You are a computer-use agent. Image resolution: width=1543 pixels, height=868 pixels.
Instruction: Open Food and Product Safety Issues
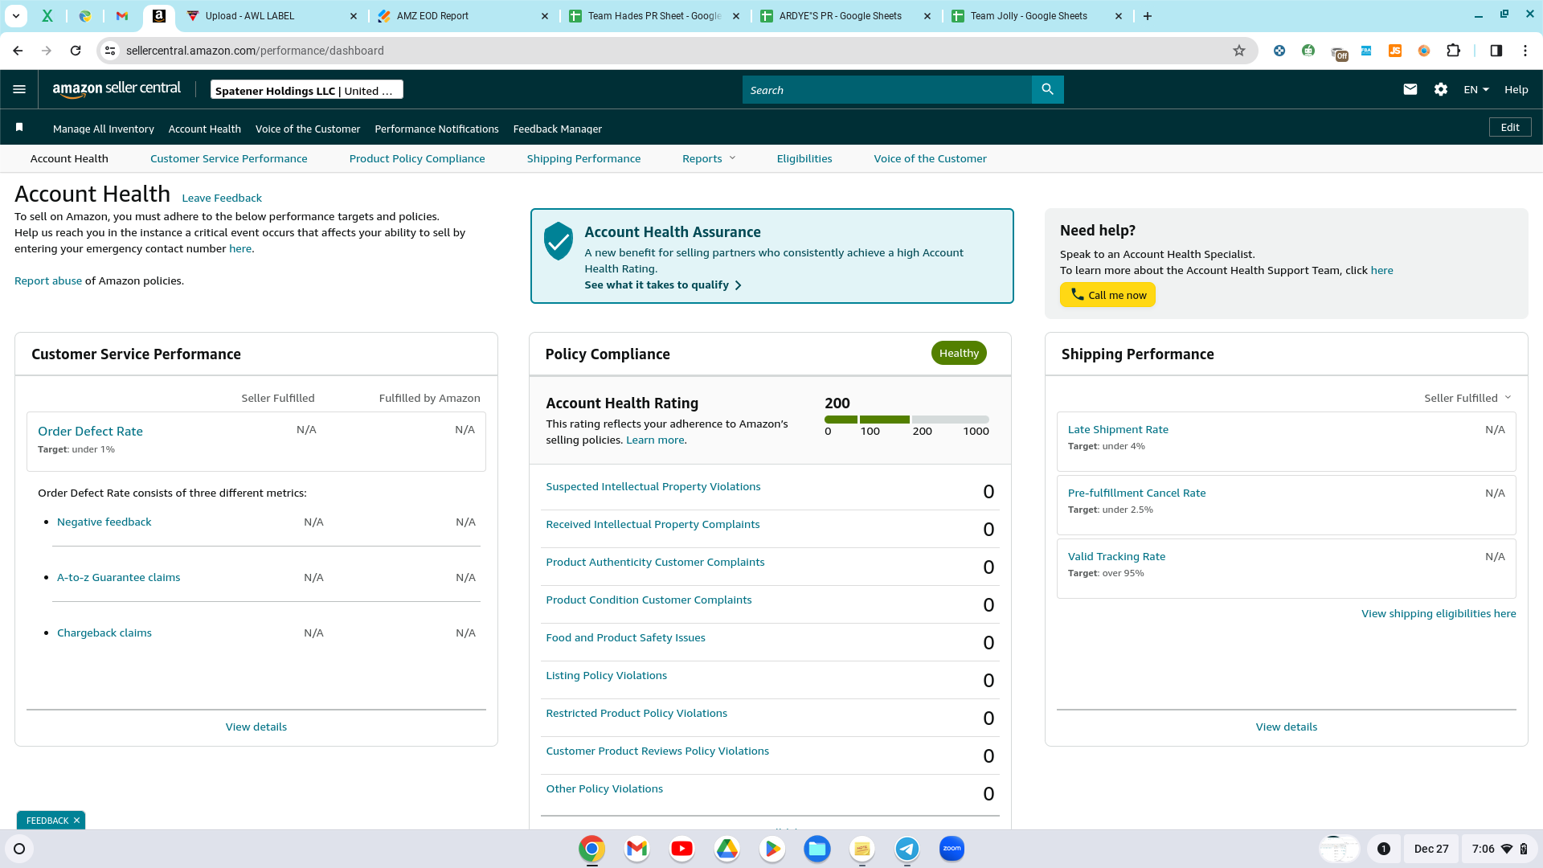click(625, 637)
